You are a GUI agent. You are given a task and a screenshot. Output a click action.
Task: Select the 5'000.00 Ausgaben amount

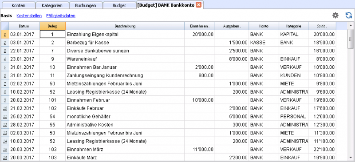(x=232, y=116)
